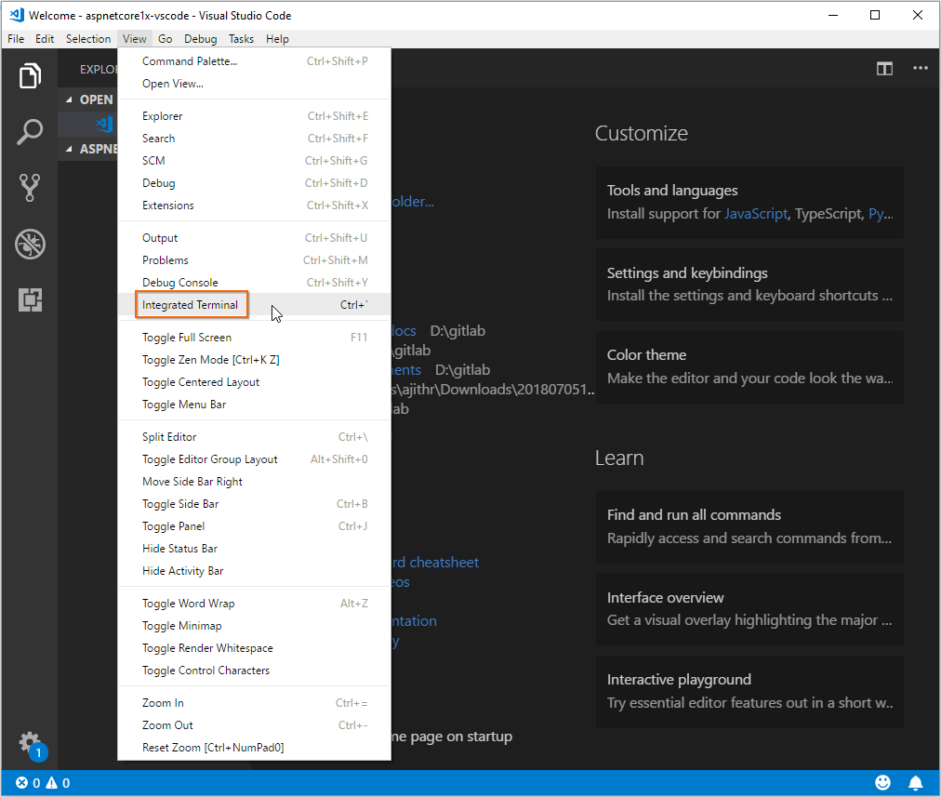Open the Debug activity bar icon
The height and width of the screenshot is (797, 941).
pyautogui.click(x=30, y=245)
